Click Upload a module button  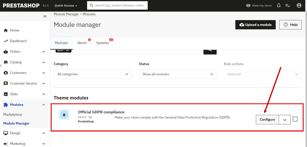(255, 25)
